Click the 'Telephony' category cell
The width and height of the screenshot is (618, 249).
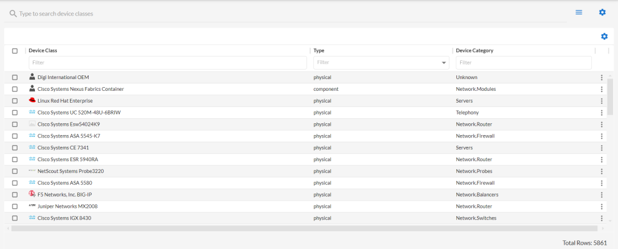[468, 113]
